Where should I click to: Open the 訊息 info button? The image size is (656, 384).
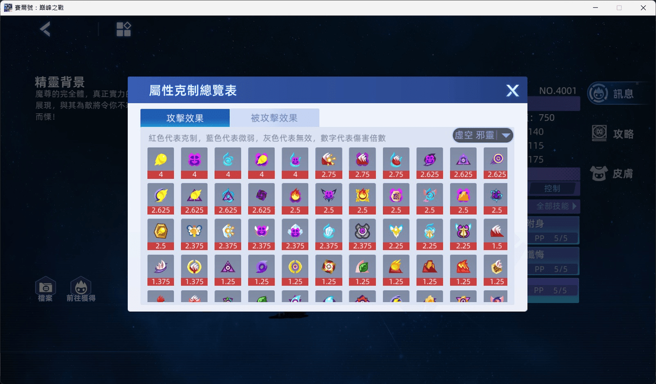611,94
